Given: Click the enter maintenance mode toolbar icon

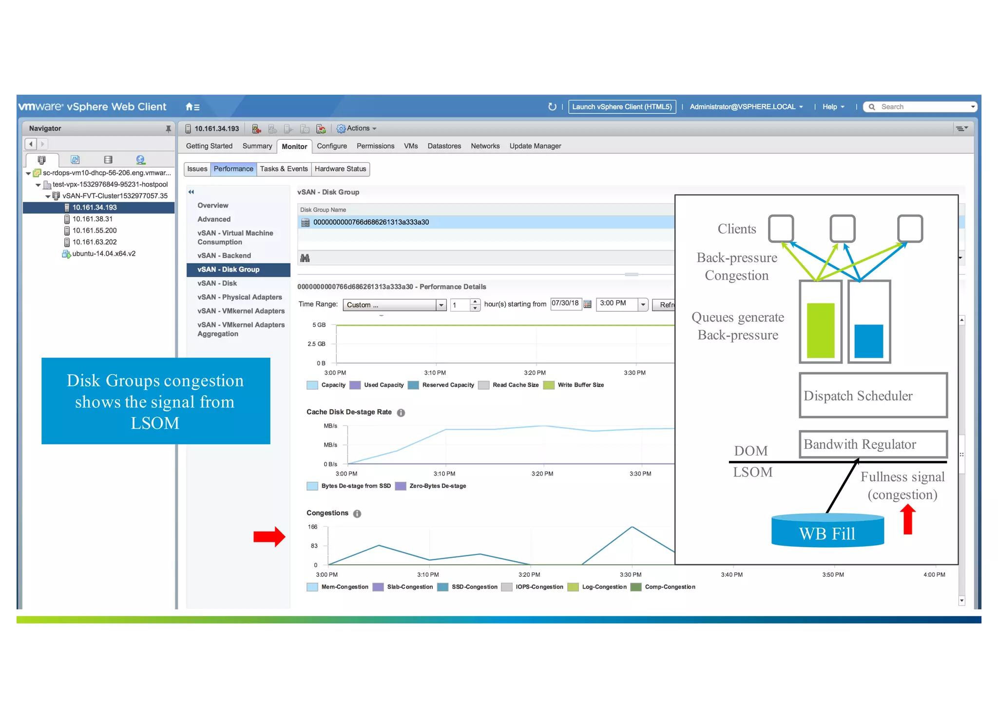Looking at the screenshot, I should pyautogui.click(x=256, y=129).
